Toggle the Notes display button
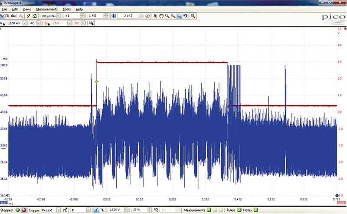 [x=255, y=210]
